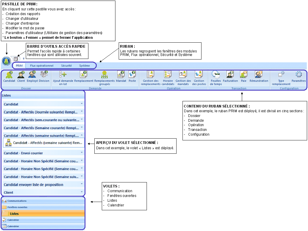Open the Employé dossier icon

pos(32,76)
